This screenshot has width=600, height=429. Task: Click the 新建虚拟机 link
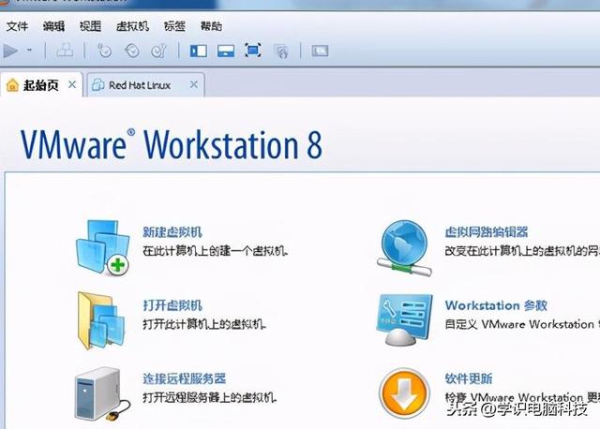[172, 231]
